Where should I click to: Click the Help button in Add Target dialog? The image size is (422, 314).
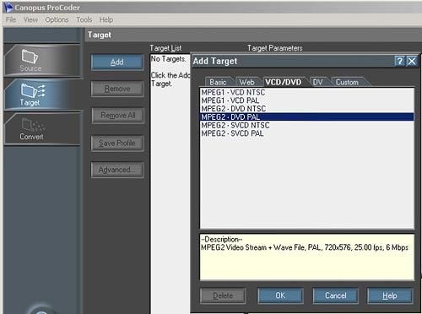pos(390,295)
